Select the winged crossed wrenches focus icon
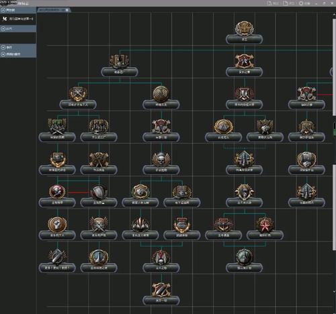 point(99,225)
